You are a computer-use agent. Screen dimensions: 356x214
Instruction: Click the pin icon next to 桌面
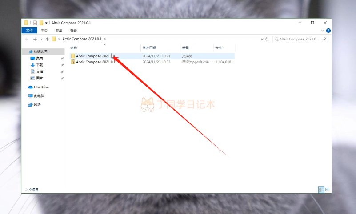click(x=62, y=59)
